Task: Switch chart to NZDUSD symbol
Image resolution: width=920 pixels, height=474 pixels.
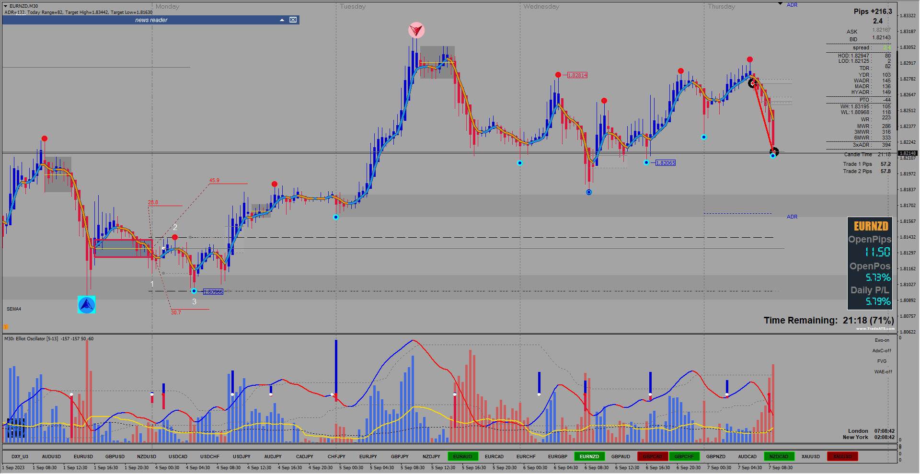Action: pyautogui.click(x=146, y=457)
